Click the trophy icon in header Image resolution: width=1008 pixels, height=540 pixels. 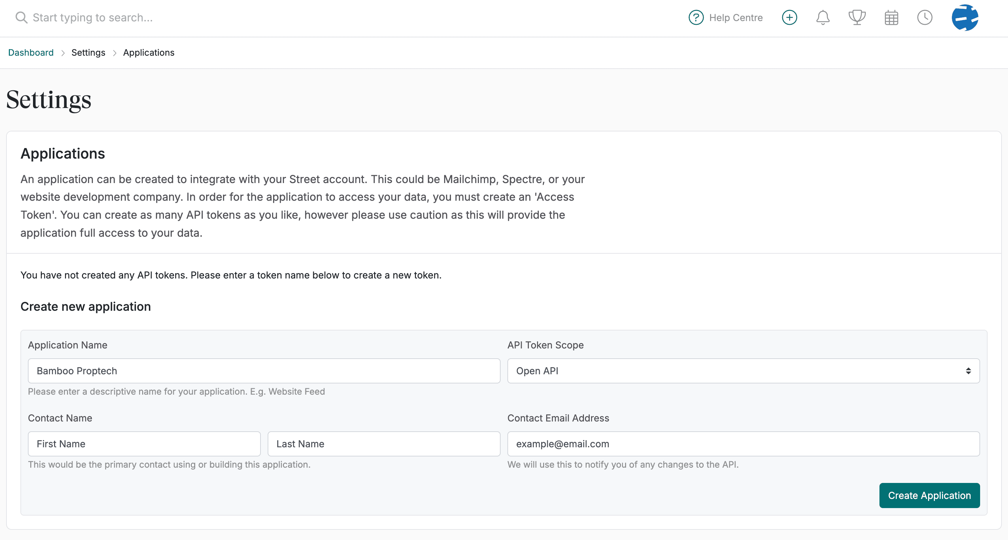point(857,18)
